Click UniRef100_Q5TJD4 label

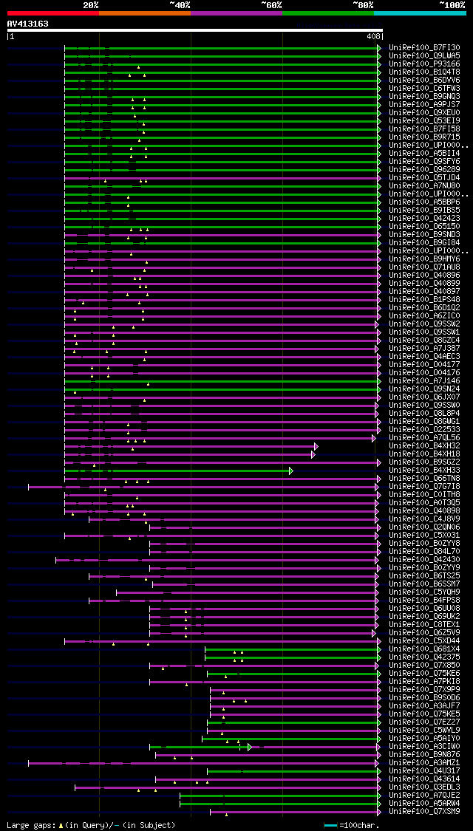point(424,177)
